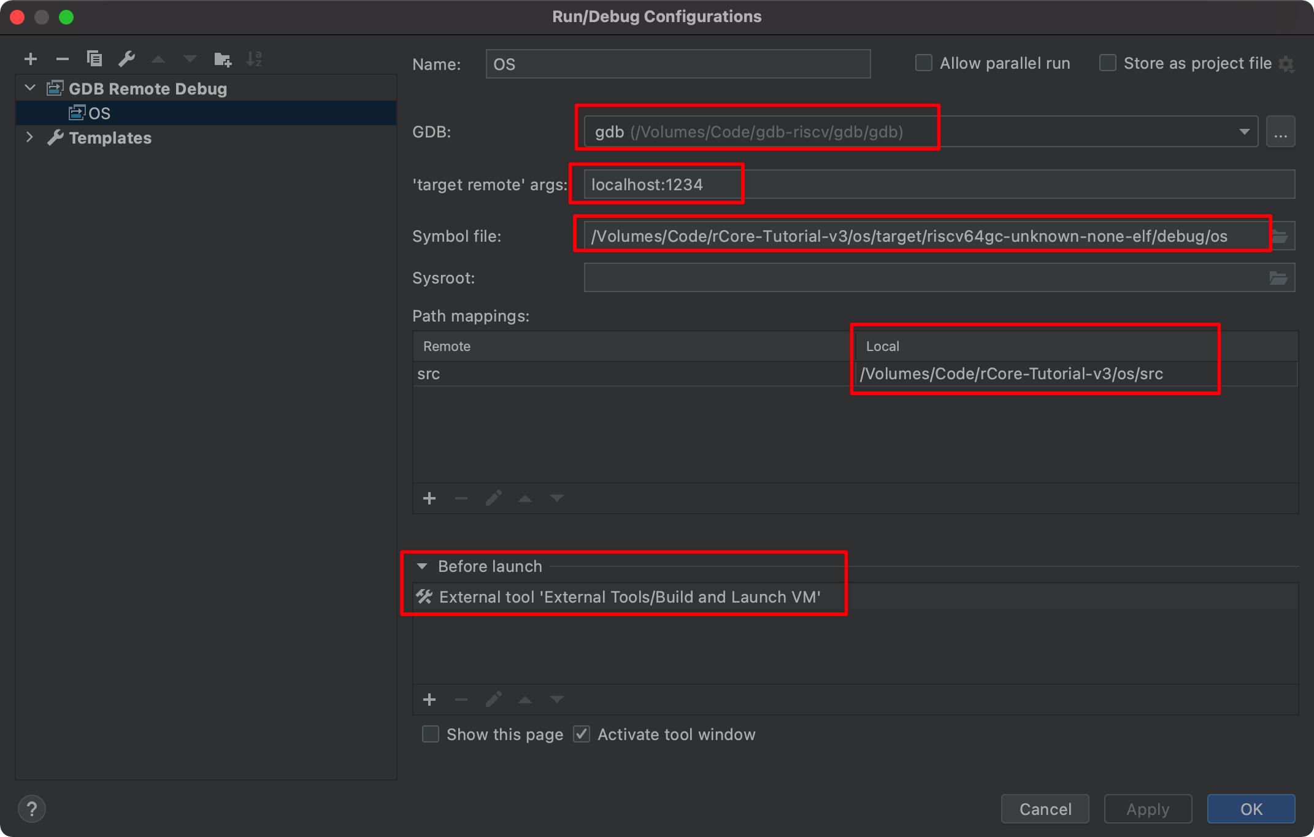
Task: Collapse the GDB Remote Debug group
Action: (x=29, y=88)
